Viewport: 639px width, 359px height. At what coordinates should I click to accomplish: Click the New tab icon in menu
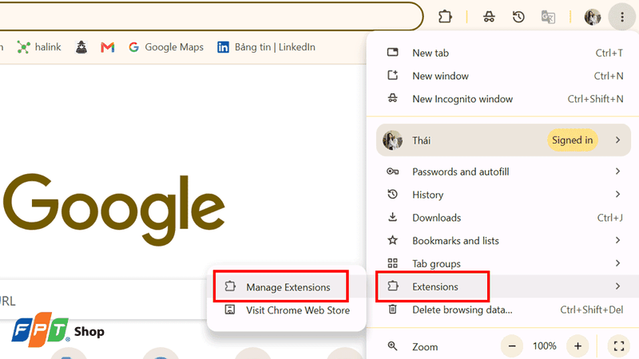(393, 52)
